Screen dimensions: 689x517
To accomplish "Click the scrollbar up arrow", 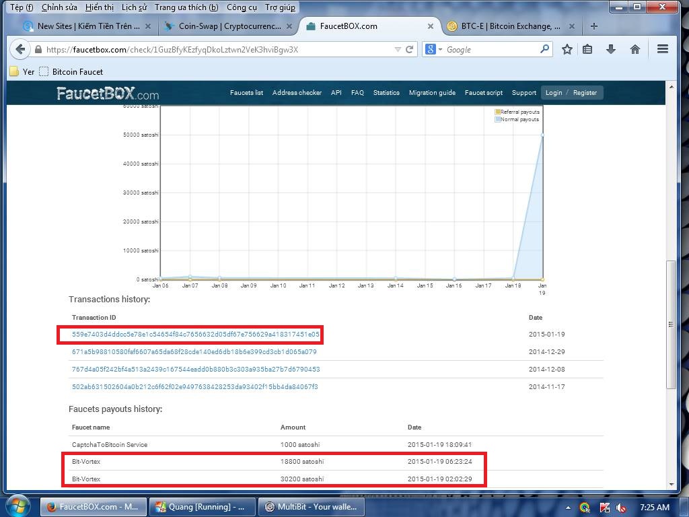I will (671, 87).
